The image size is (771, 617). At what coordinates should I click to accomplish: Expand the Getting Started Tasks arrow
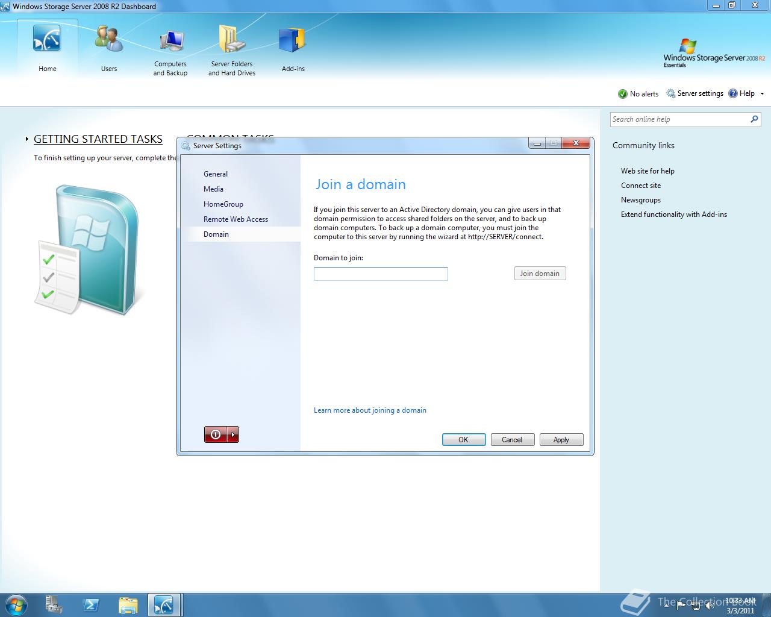pyautogui.click(x=27, y=139)
